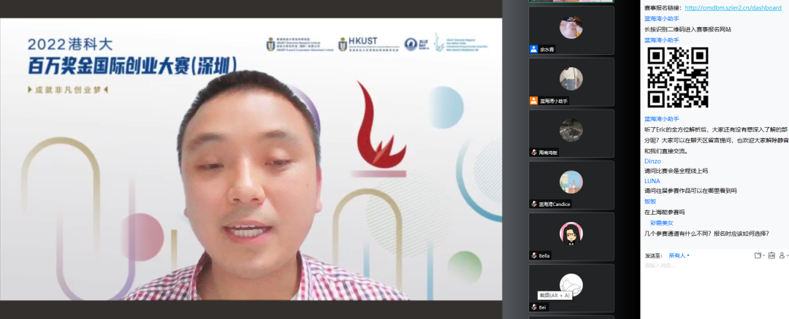Select 蓝海湾Candice's avatar thumbnail
Viewport: 789px width, 319px height.
click(x=571, y=182)
